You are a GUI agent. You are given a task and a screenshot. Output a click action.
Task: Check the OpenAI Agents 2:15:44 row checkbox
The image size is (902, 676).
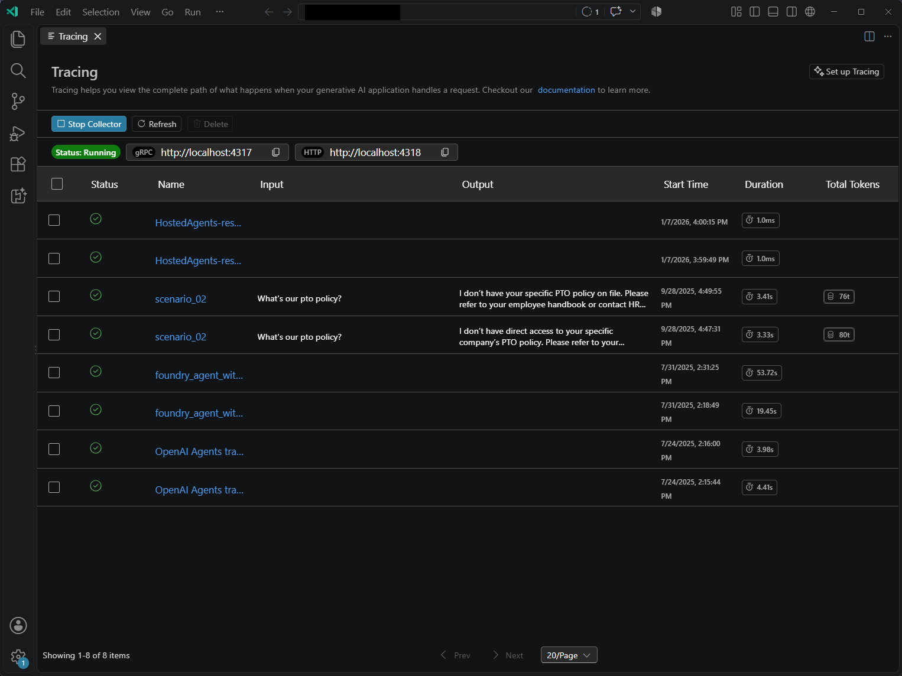pos(54,487)
